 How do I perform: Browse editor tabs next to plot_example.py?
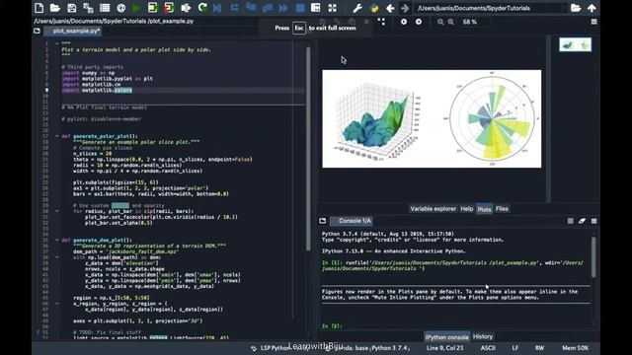[x=37, y=31]
